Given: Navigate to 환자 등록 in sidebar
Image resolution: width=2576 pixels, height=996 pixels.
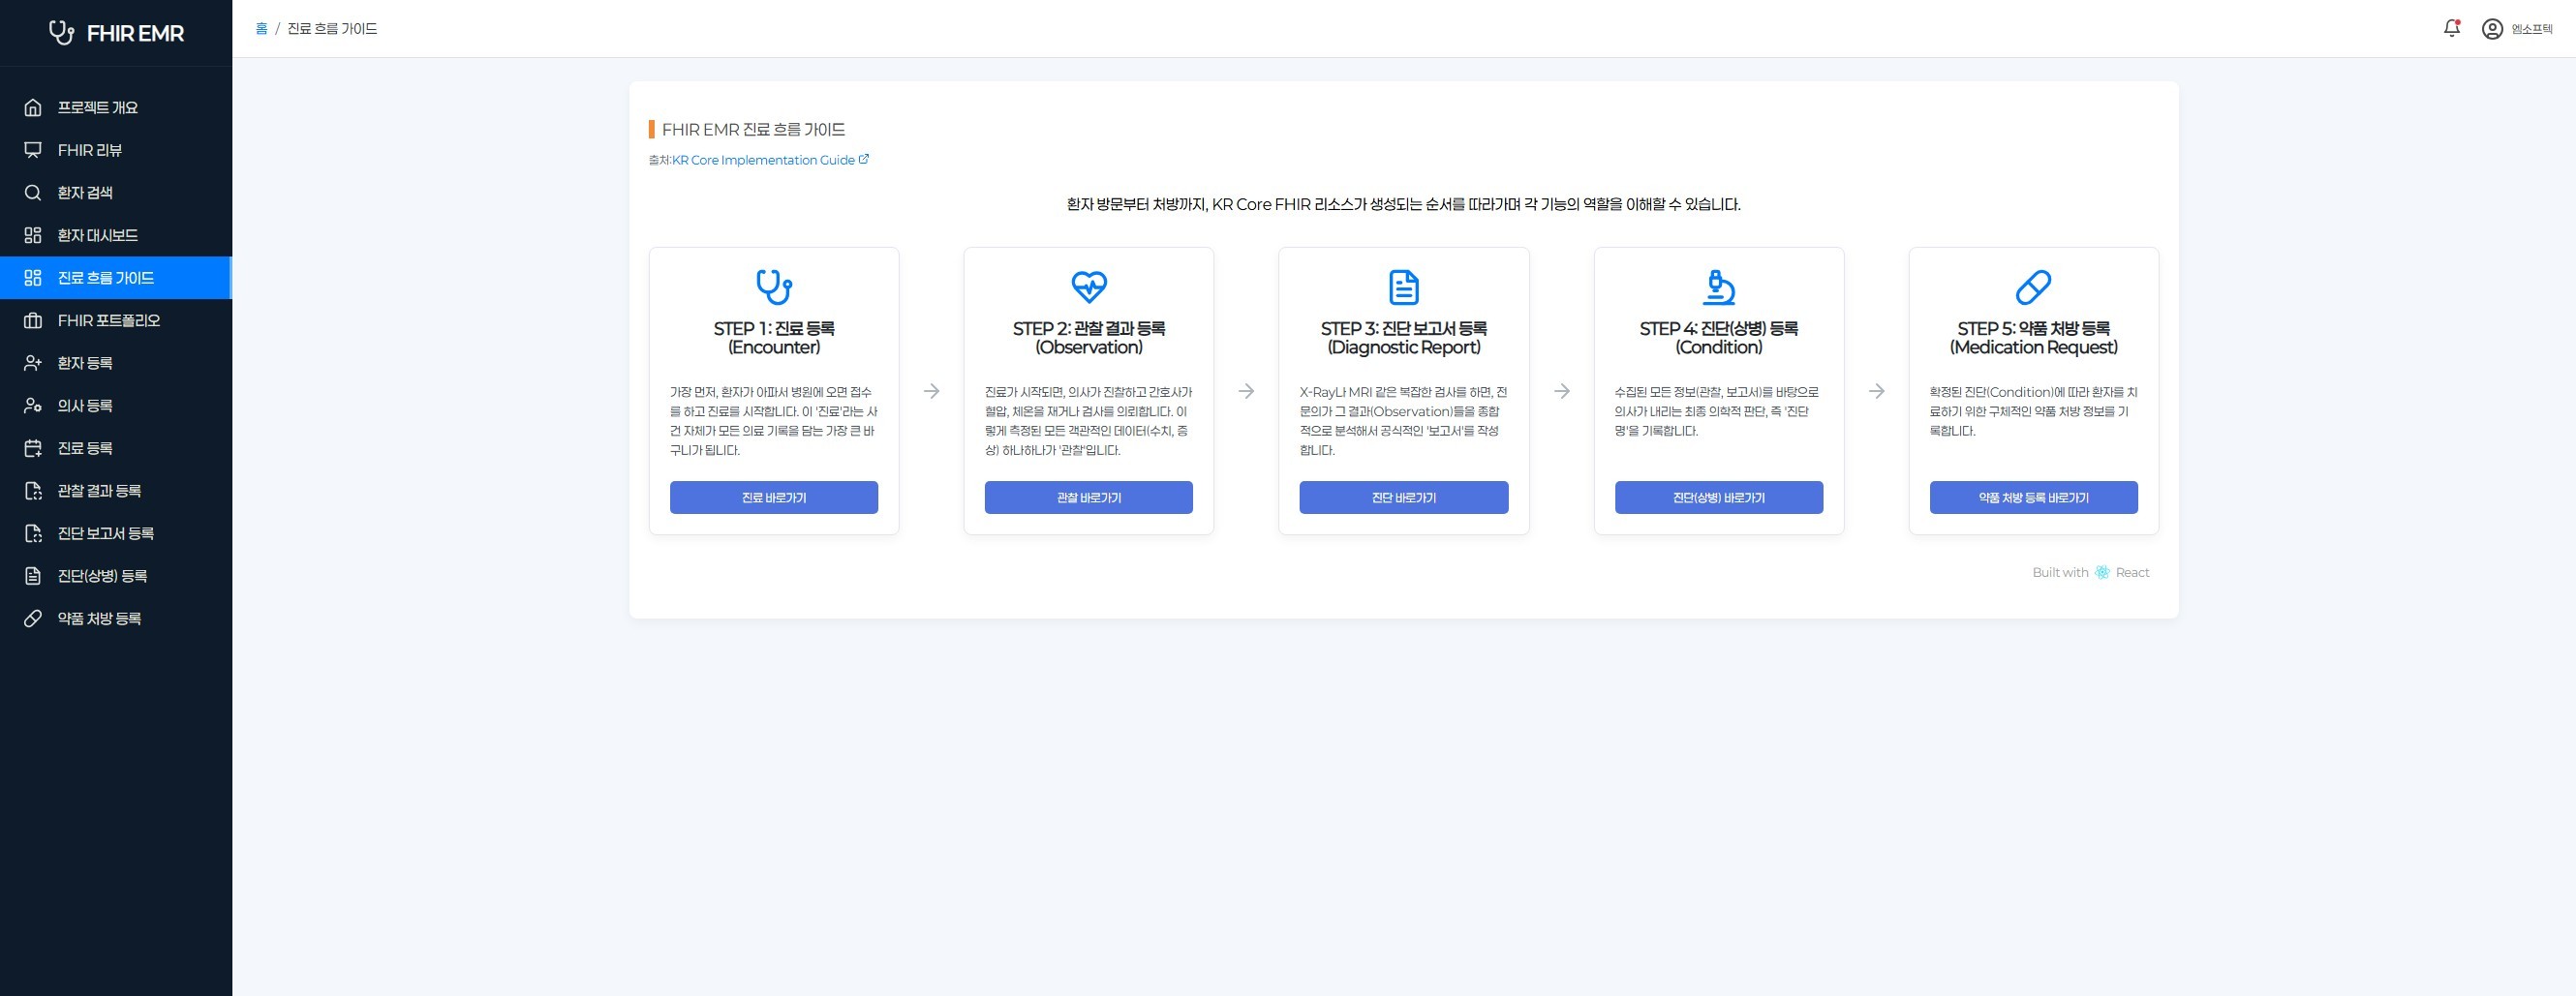Looking at the screenshot, I should click(116, 364).
